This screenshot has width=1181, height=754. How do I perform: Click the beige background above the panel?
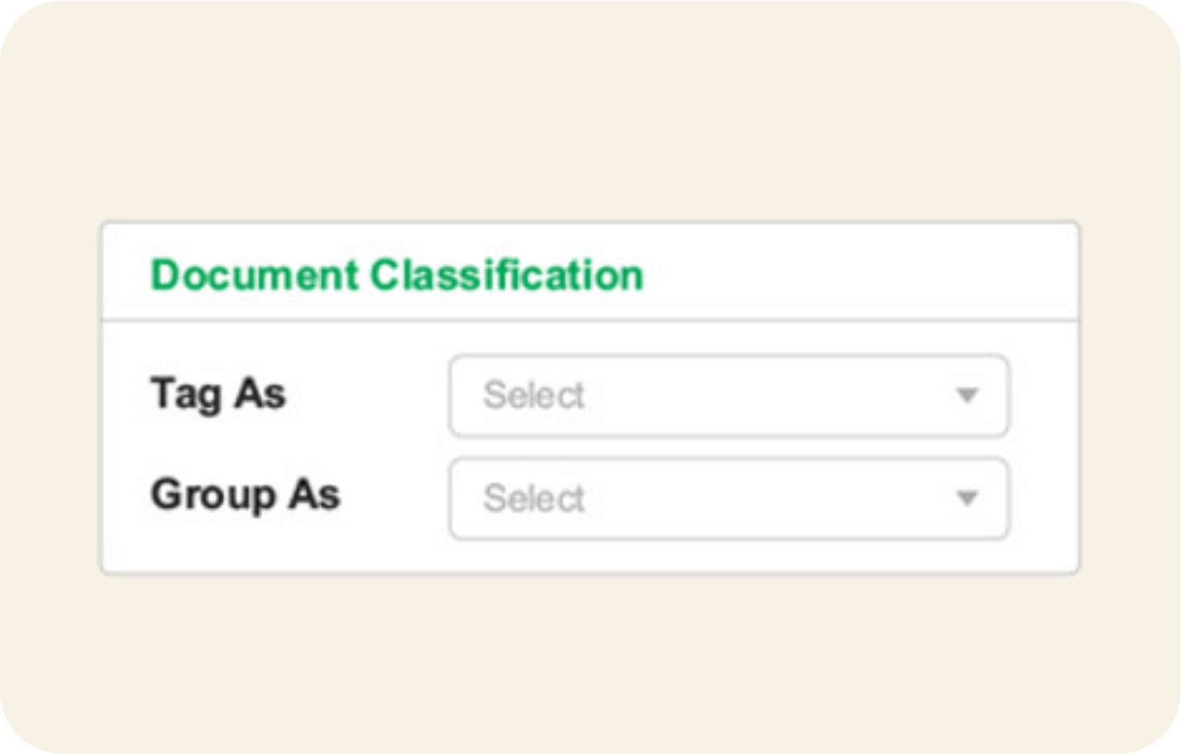pyautogui.click(x=590, y=113)
